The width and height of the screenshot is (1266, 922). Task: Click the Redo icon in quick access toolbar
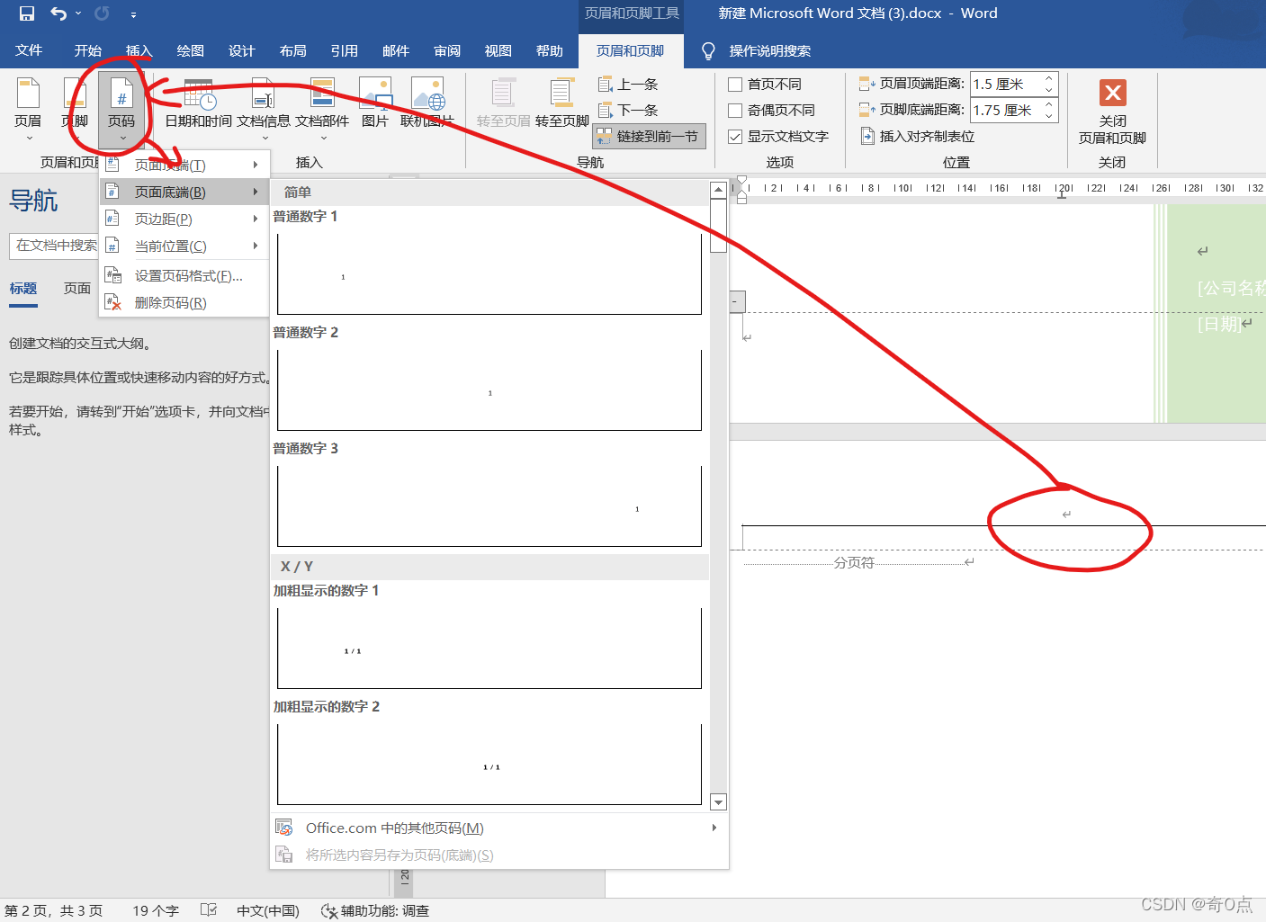102,13
